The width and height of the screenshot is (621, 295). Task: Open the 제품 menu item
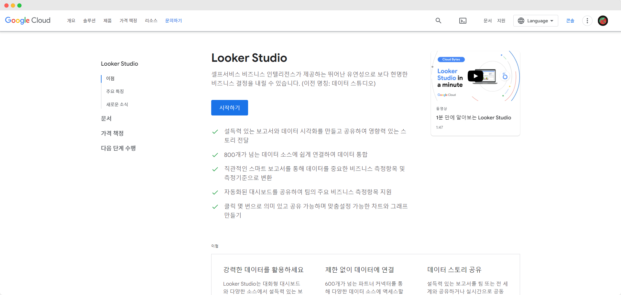tap(107, 21)
